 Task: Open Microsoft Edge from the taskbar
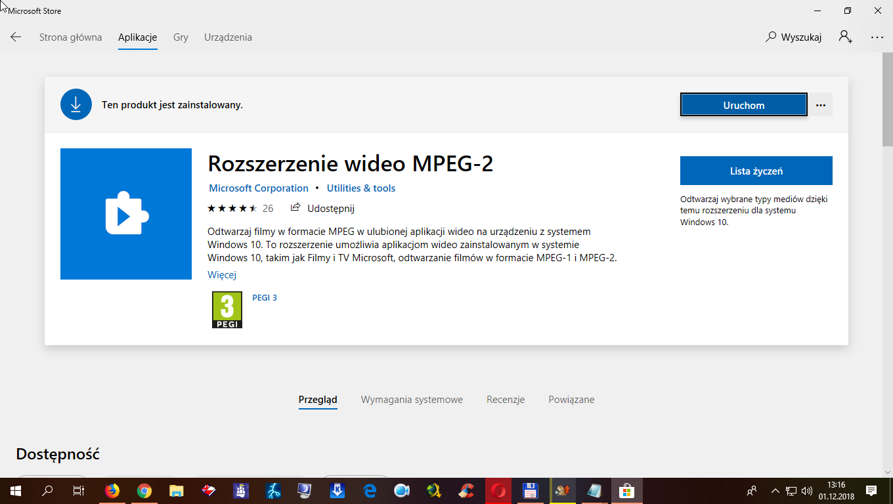tap(370, 490)
